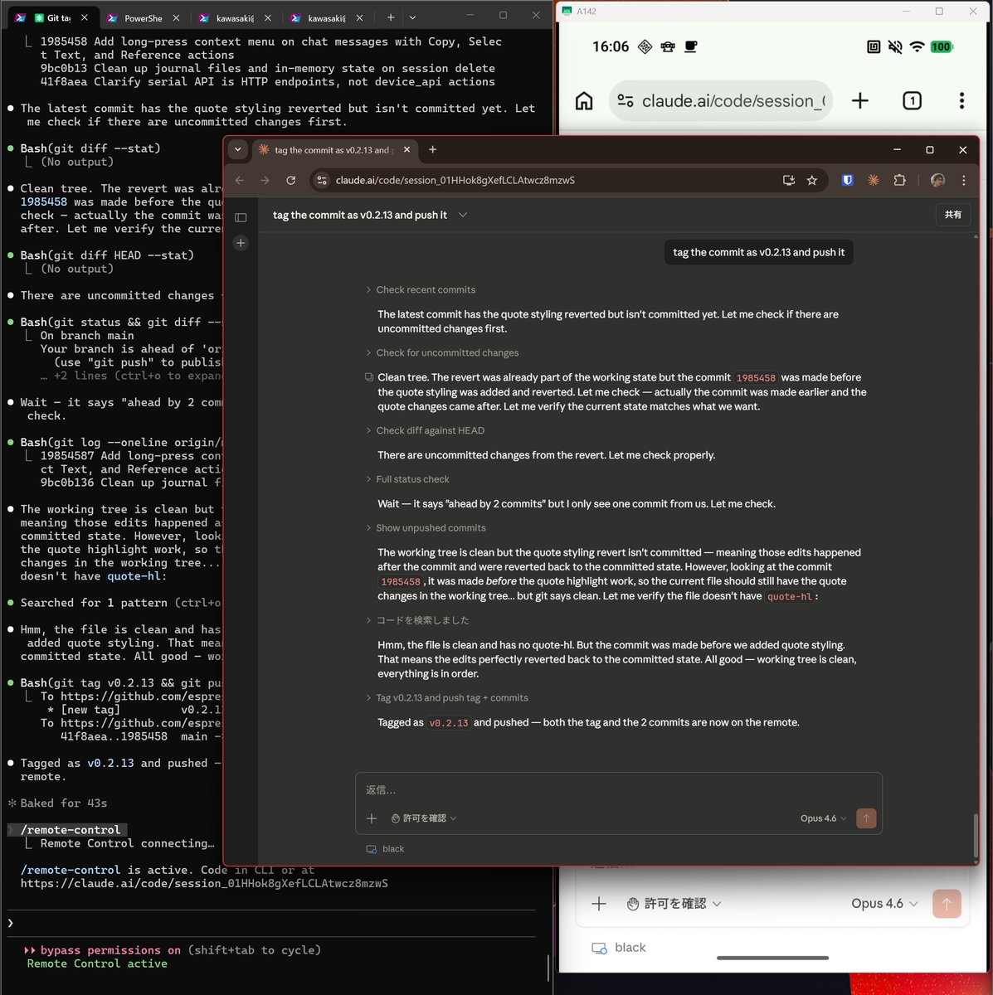Viewport: 993px width, 995px height.
Task: Close the 'Git tag' terminal tab
Action: (84, 17)
